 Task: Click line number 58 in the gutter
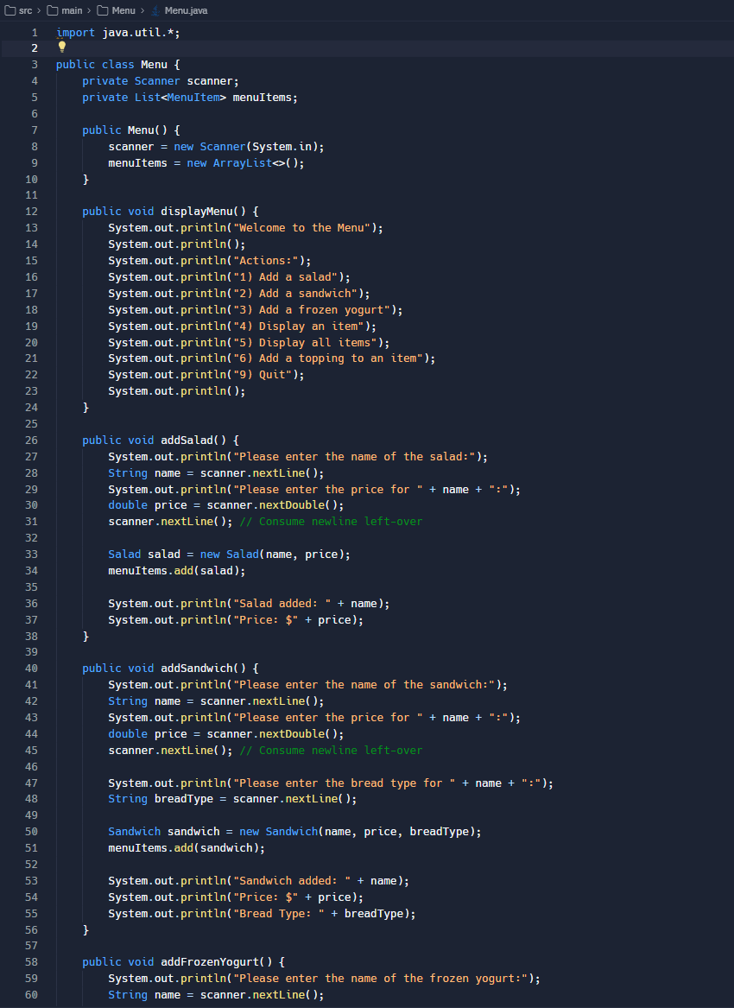point(31,961)
